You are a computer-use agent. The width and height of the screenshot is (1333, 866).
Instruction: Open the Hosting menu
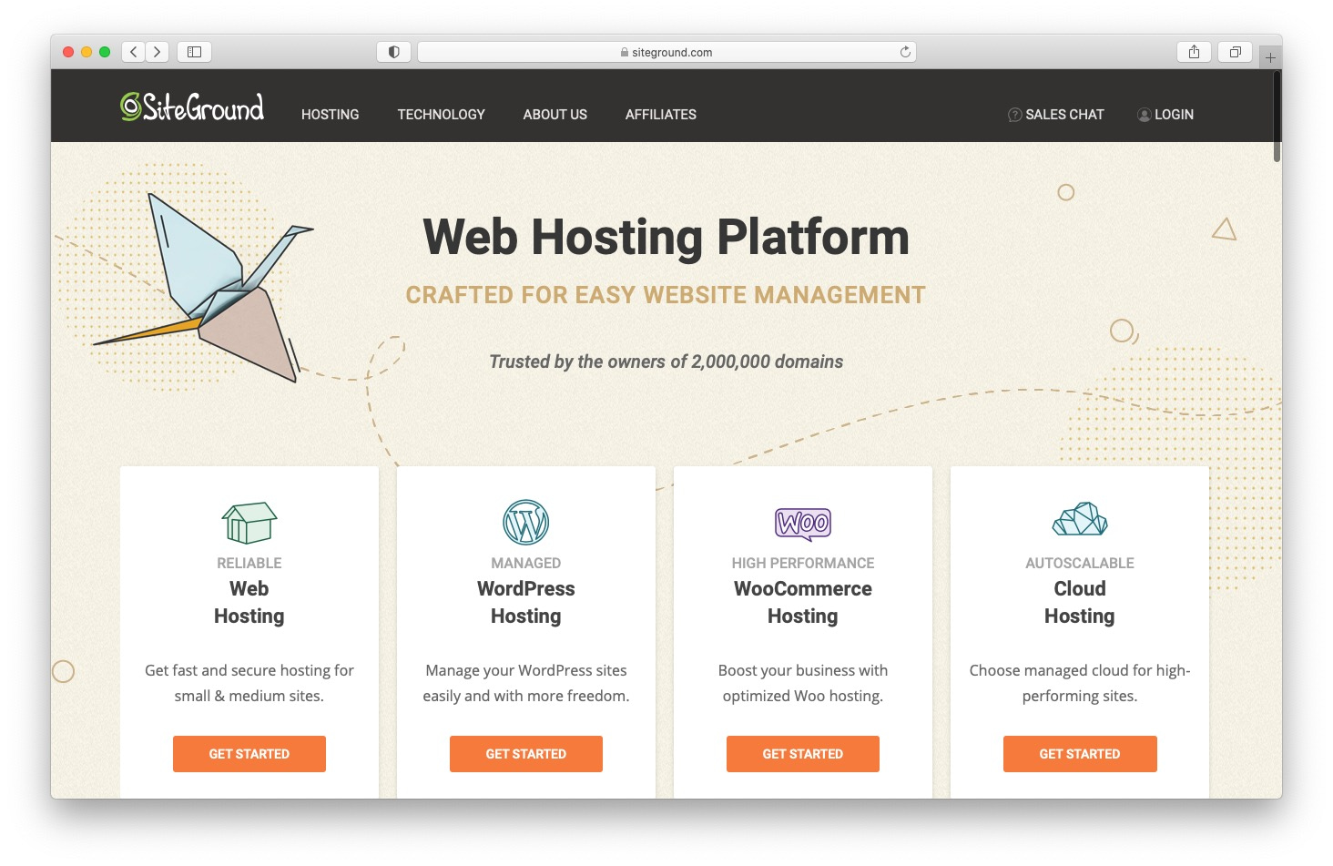click(331, 115)
